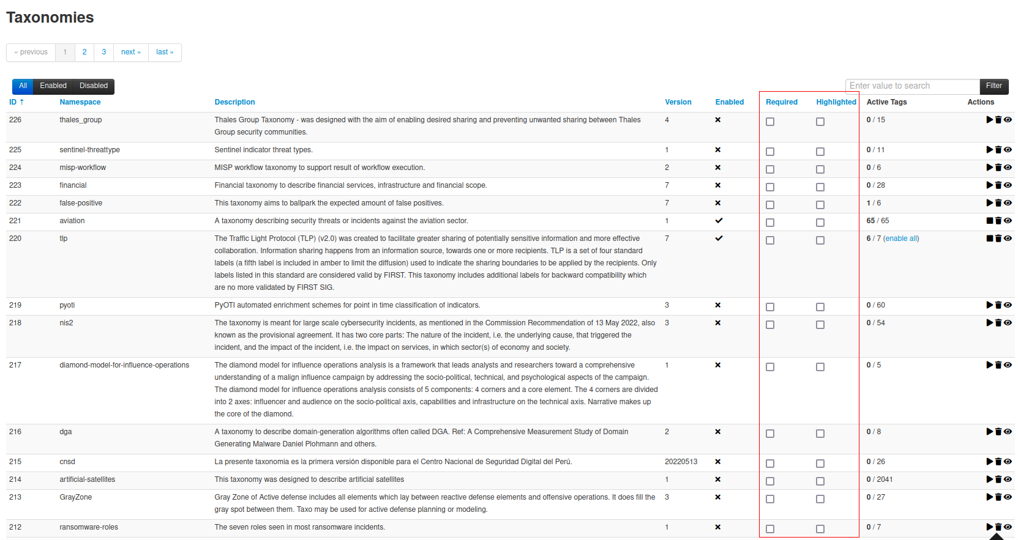This screenshot has height=540, width=1018.
Task: View the nis2 taxonomy via eye icon
Action: coord(1008,323)
